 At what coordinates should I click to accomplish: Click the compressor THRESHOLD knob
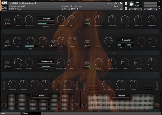pos(99,19)
